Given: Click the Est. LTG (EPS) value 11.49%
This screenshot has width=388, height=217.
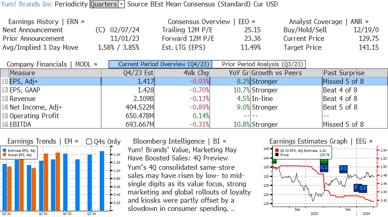Looking at the screenshot, I should point(251,48).
